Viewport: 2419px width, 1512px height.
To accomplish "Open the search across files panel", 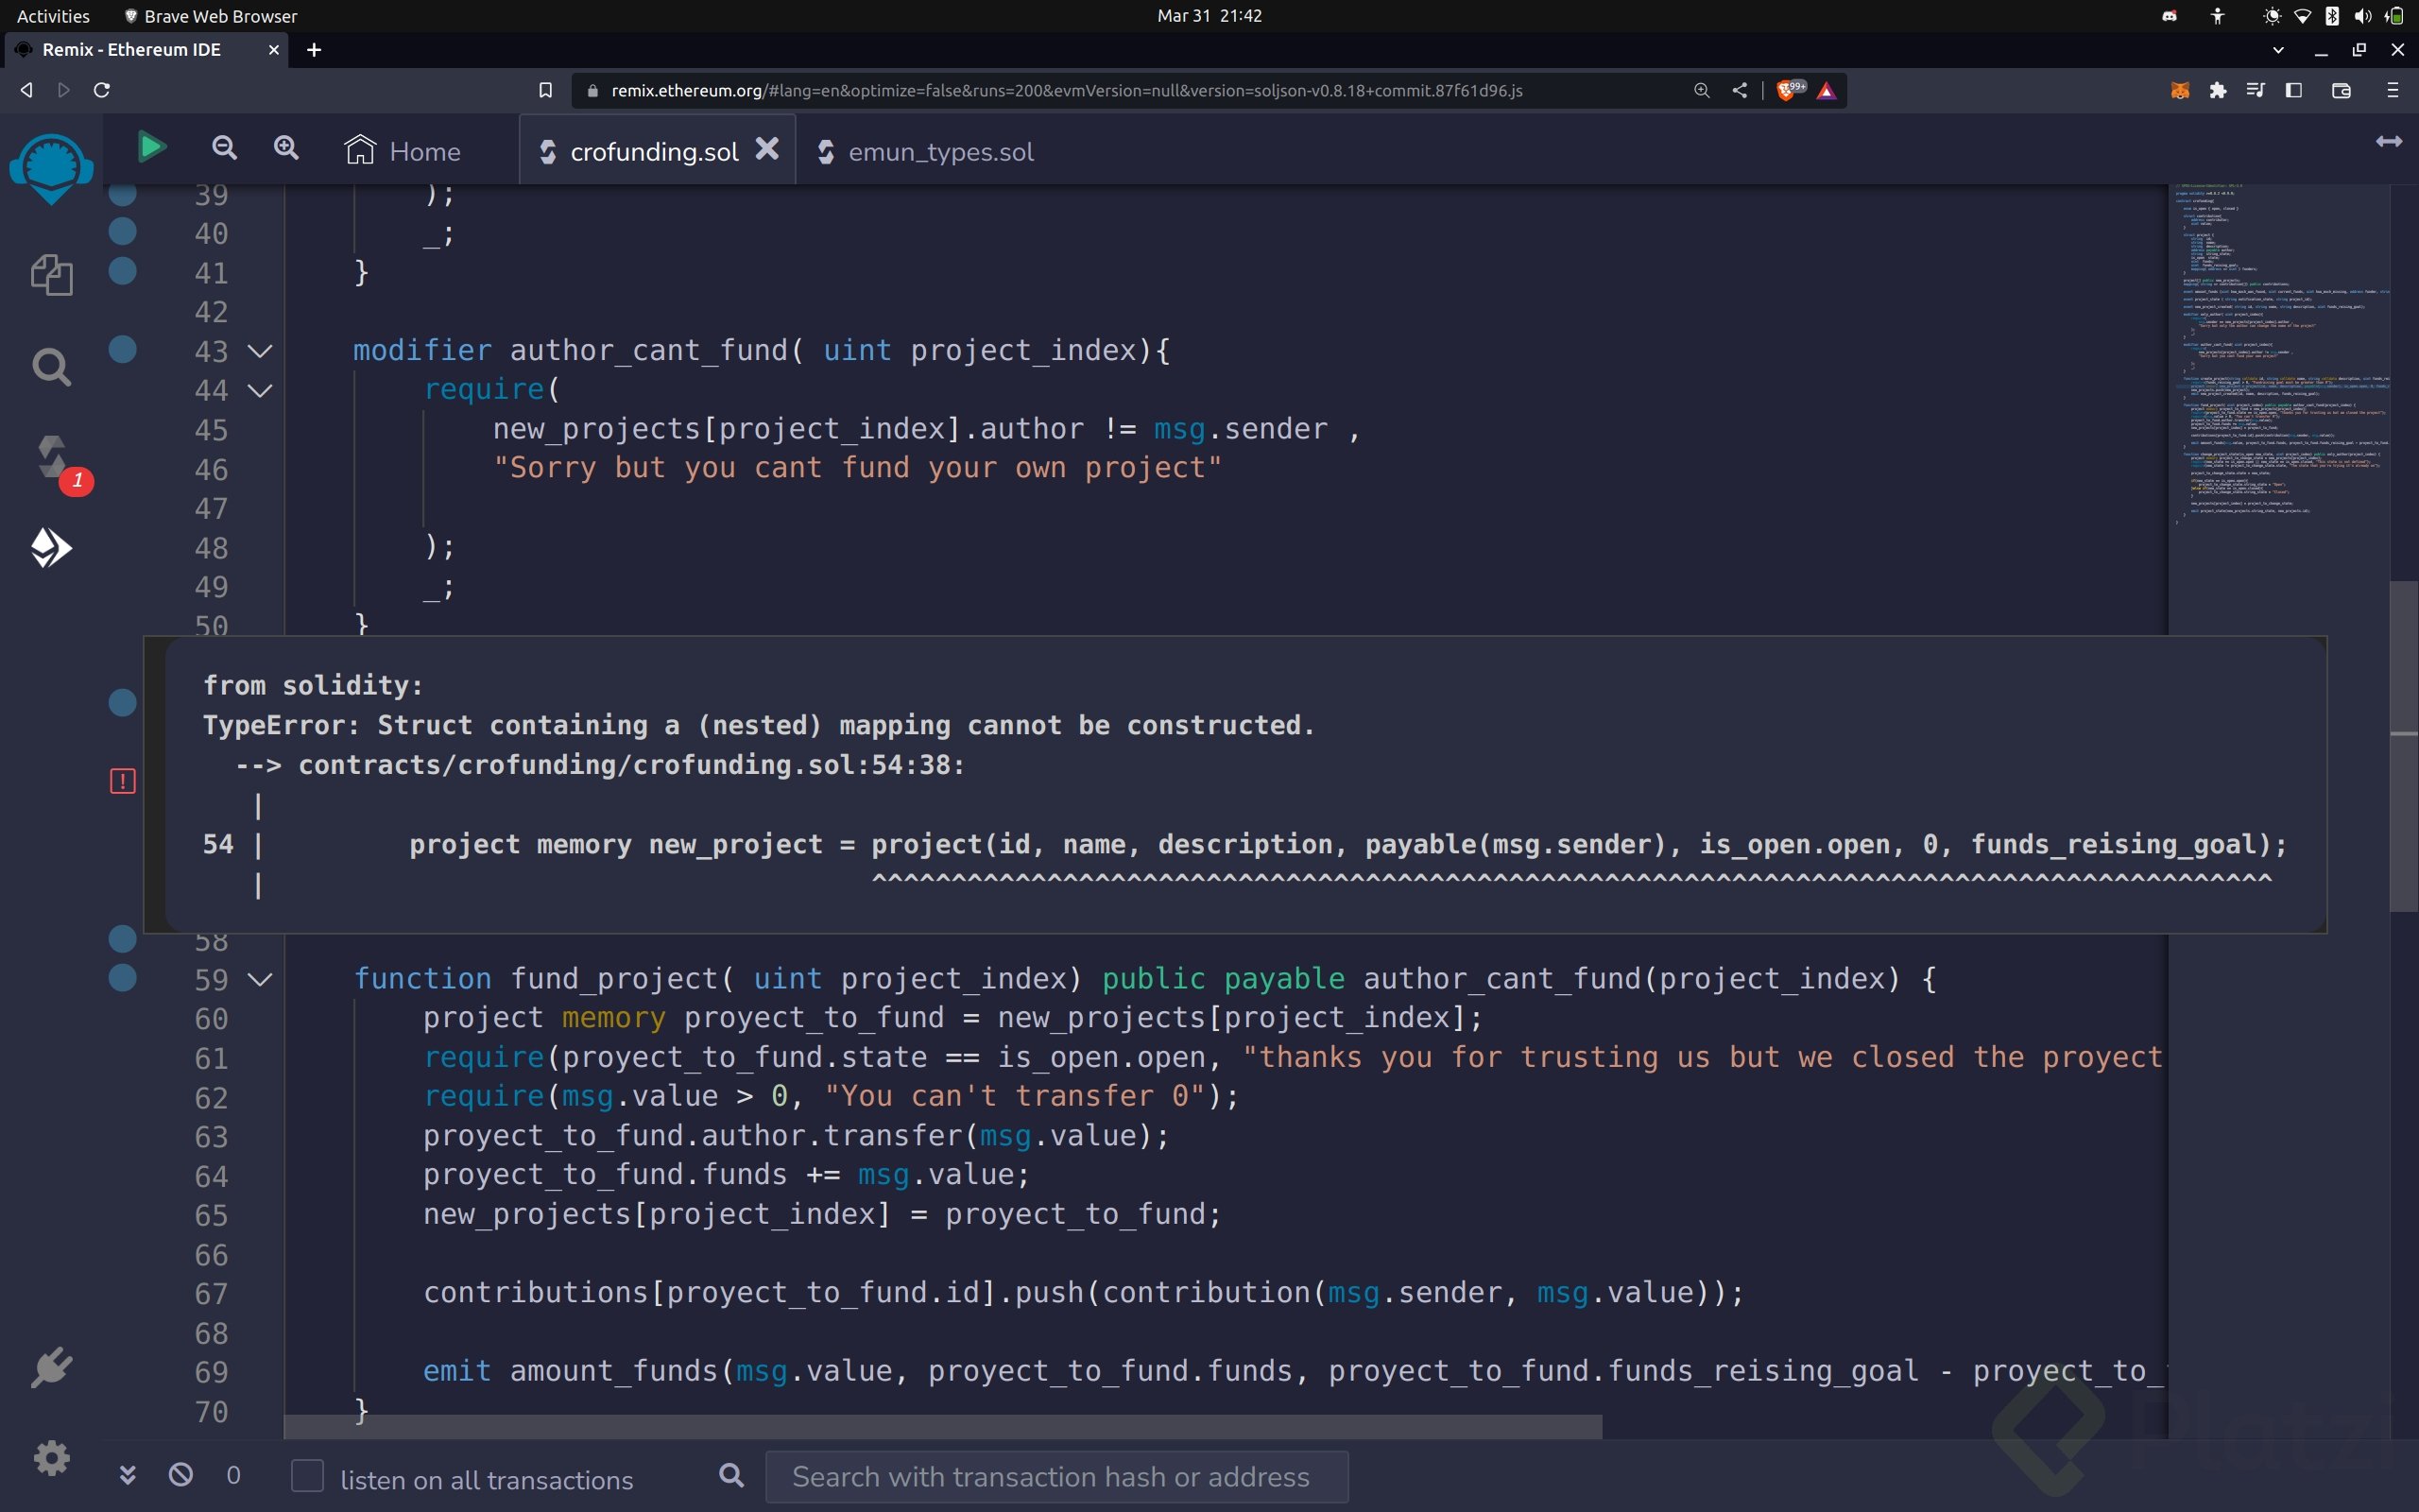I will tap(52, 366).
